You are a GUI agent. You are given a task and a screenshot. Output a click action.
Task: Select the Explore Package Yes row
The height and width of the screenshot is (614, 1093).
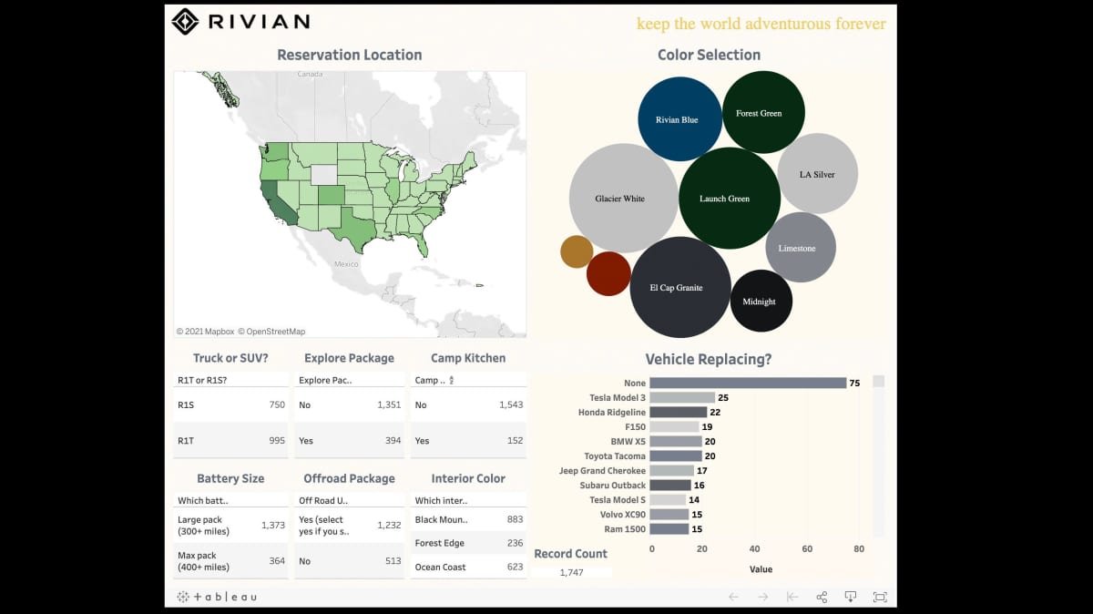pyautogui.click(x=350, y=440)
